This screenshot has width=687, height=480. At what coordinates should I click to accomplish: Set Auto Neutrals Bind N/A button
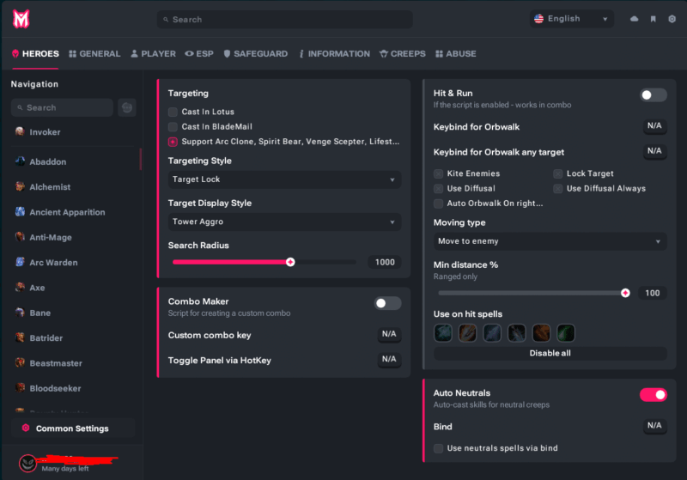click(654, 426)
